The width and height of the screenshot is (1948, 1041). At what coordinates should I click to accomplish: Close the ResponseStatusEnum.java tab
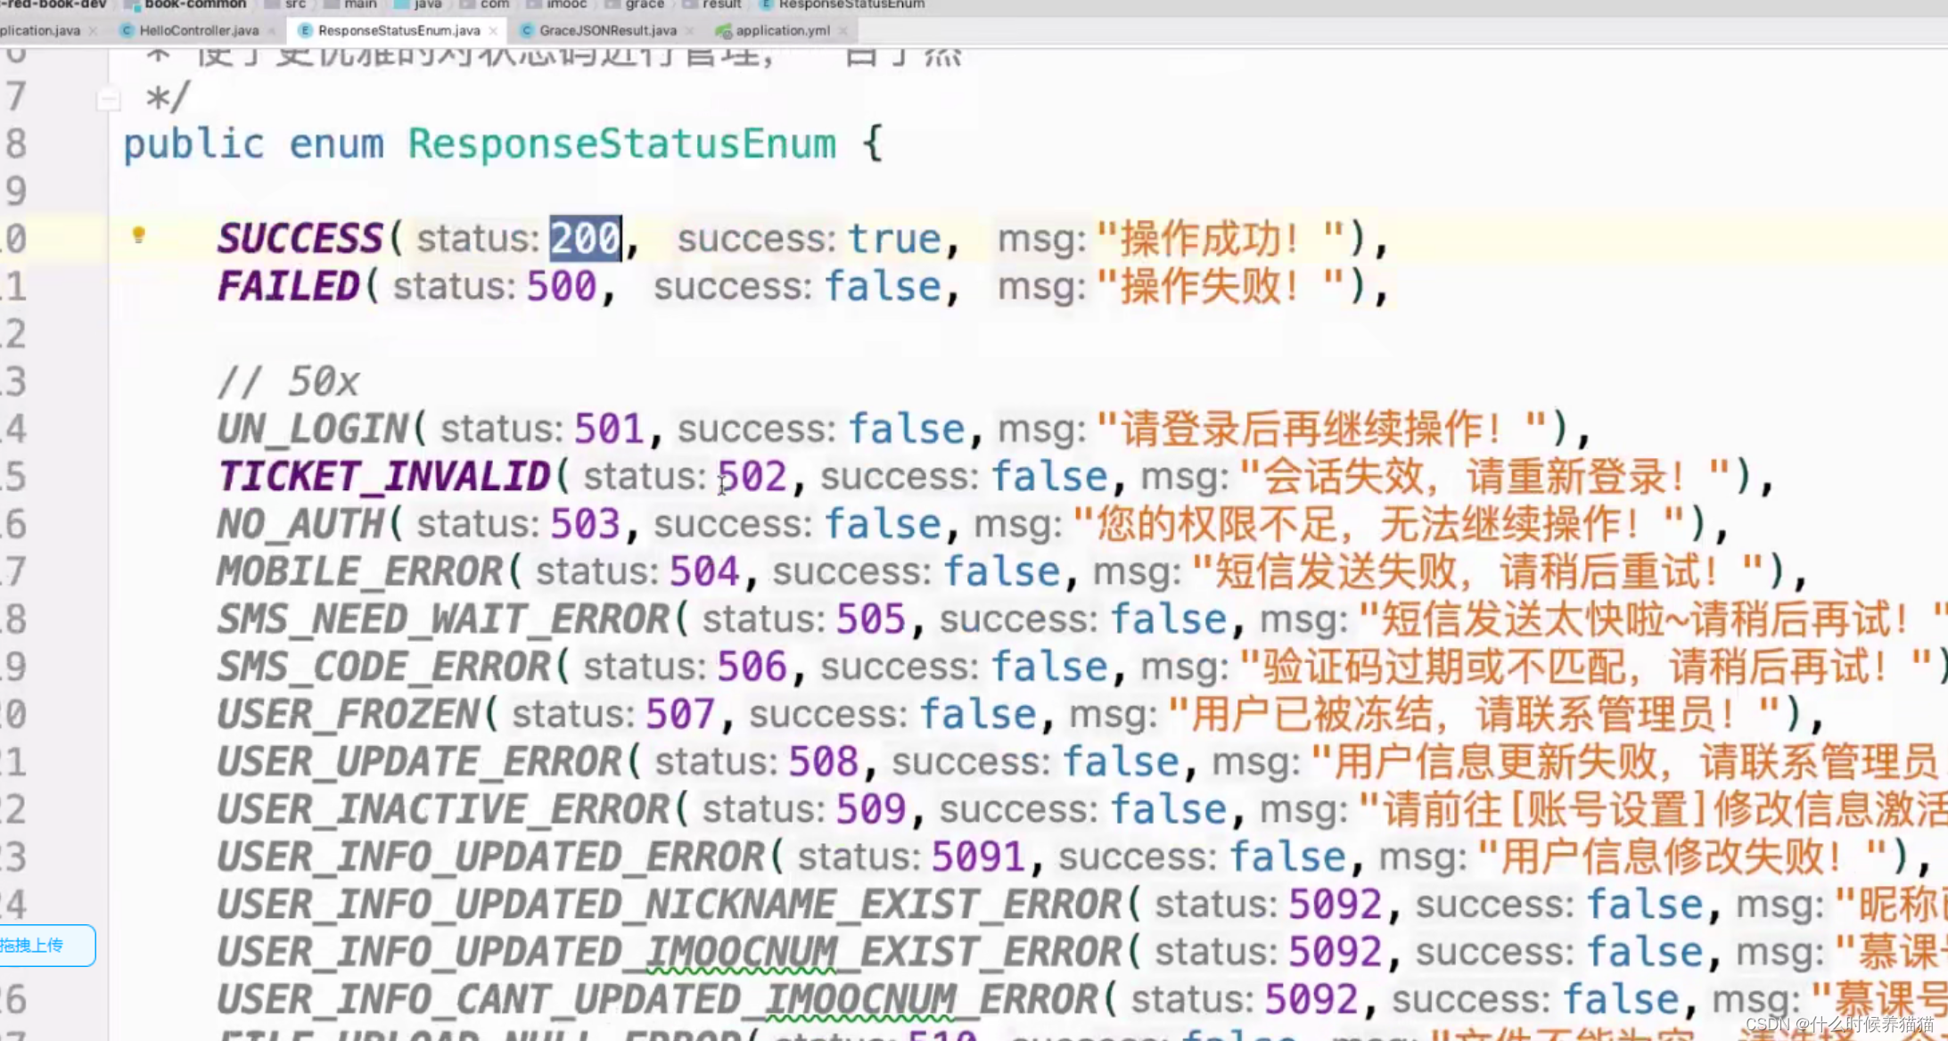pyautogui.click(x=493, y=30)
